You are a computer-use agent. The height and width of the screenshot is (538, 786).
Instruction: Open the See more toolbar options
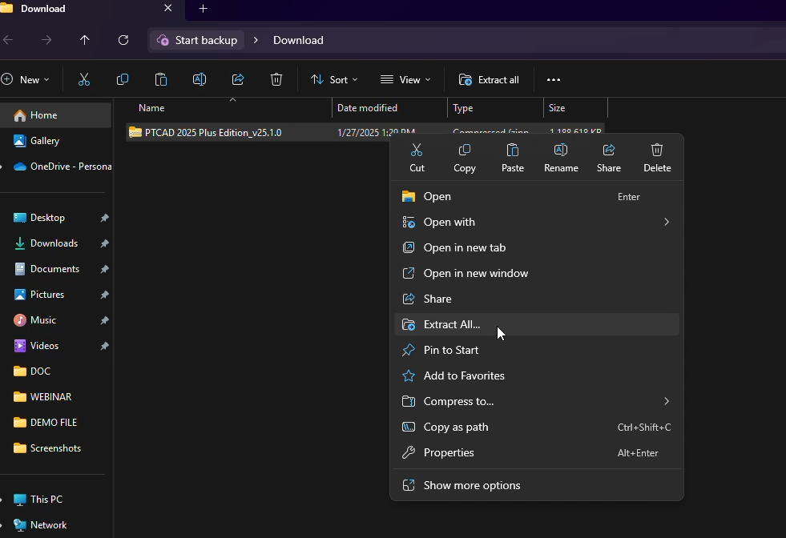coord(554,79)
